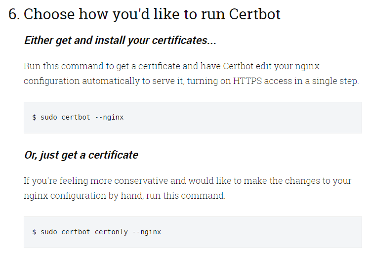Viewport: 370px width, 255px height.
Task: Click the word "HTTPS" in the first paragraph
Action: [247, 81]
